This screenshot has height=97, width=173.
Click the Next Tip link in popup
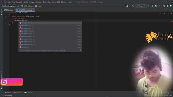pyautogui.click(x=63, y=50)
